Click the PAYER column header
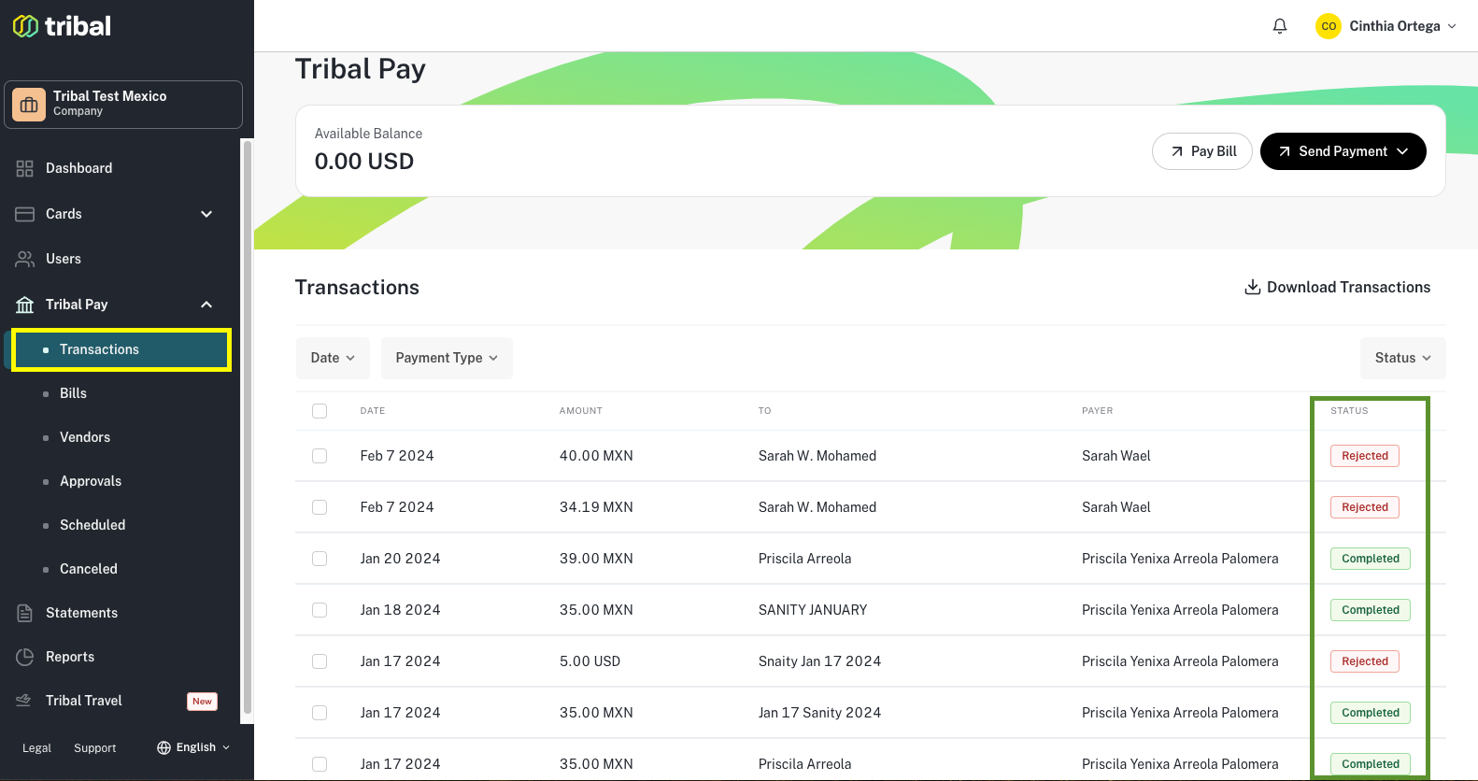 point(1098,411)
